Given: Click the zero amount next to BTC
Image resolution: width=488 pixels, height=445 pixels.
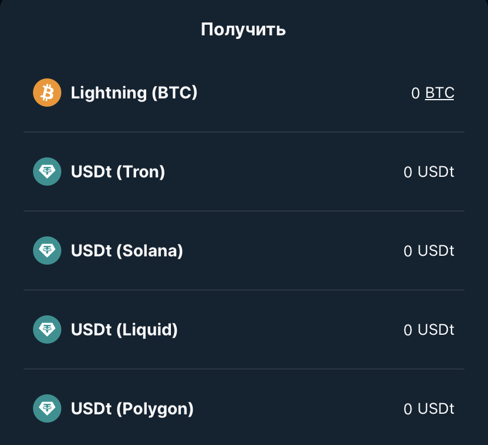Looking at the screenshot, I should (x=416, y=93).
